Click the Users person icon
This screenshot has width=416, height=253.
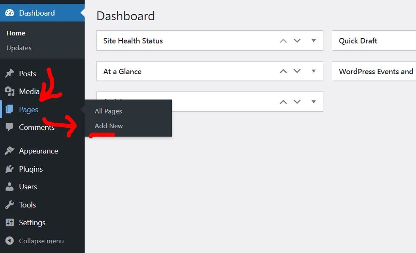click(10, 187)
